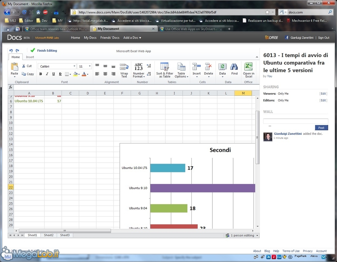Click Sort & Filter as Table
The width and height of the screenshot is (337, 262).
click(x=165, y=70)
